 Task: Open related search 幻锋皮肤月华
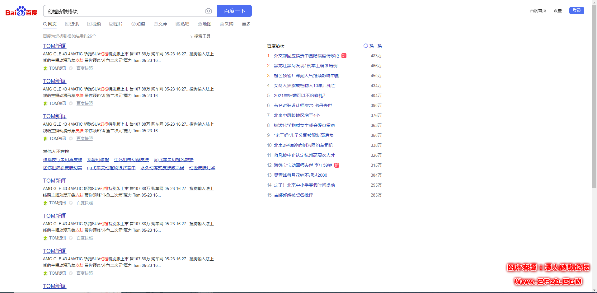point(202,168)
